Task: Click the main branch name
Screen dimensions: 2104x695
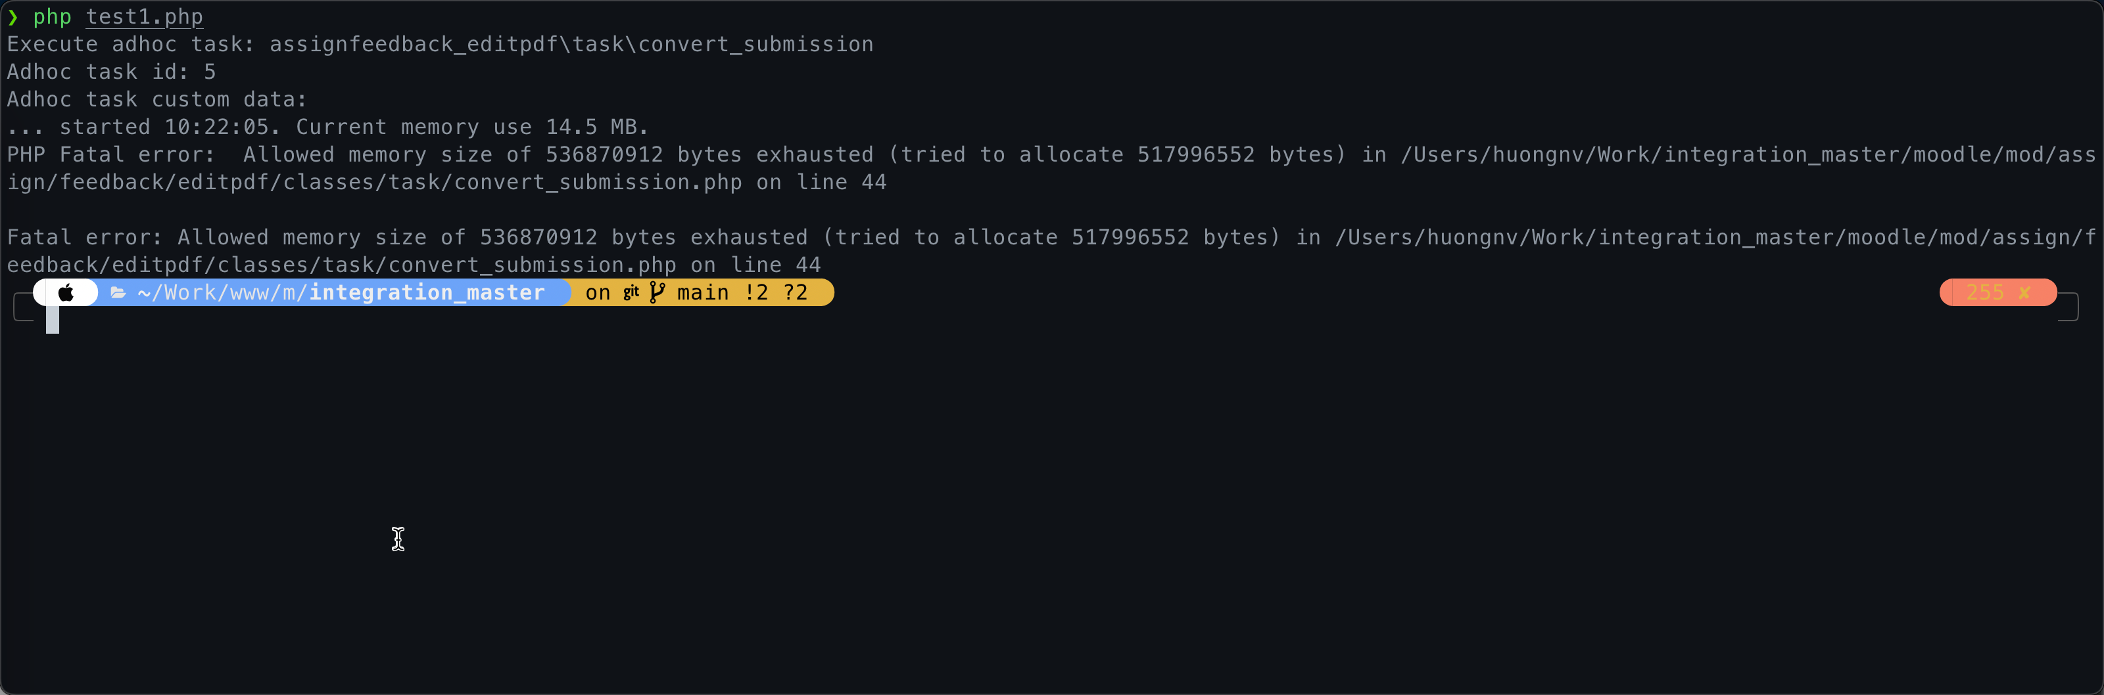Action: [x=702, y=293]
